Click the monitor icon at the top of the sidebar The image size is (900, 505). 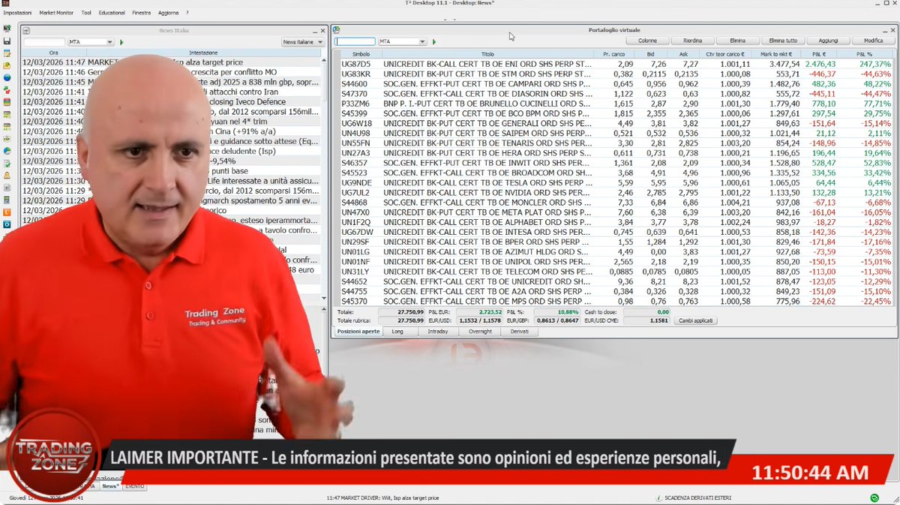(6, 28)
